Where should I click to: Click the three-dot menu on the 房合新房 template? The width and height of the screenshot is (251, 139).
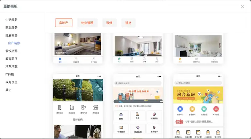click(220, 76)
